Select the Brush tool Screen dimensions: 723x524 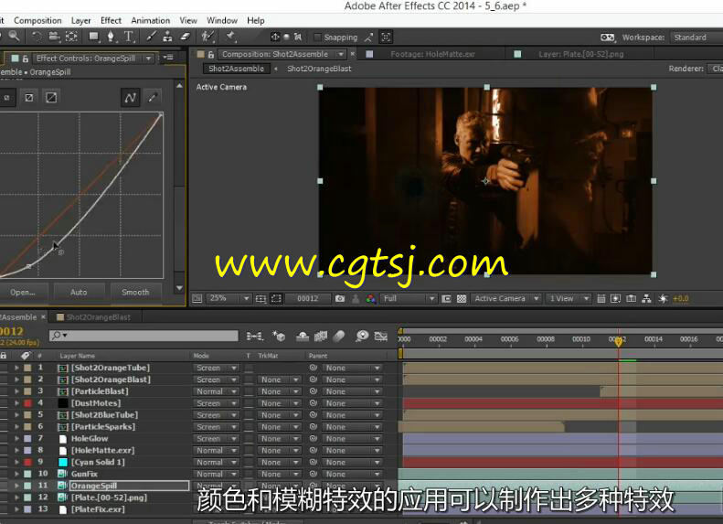pos(151,37)
